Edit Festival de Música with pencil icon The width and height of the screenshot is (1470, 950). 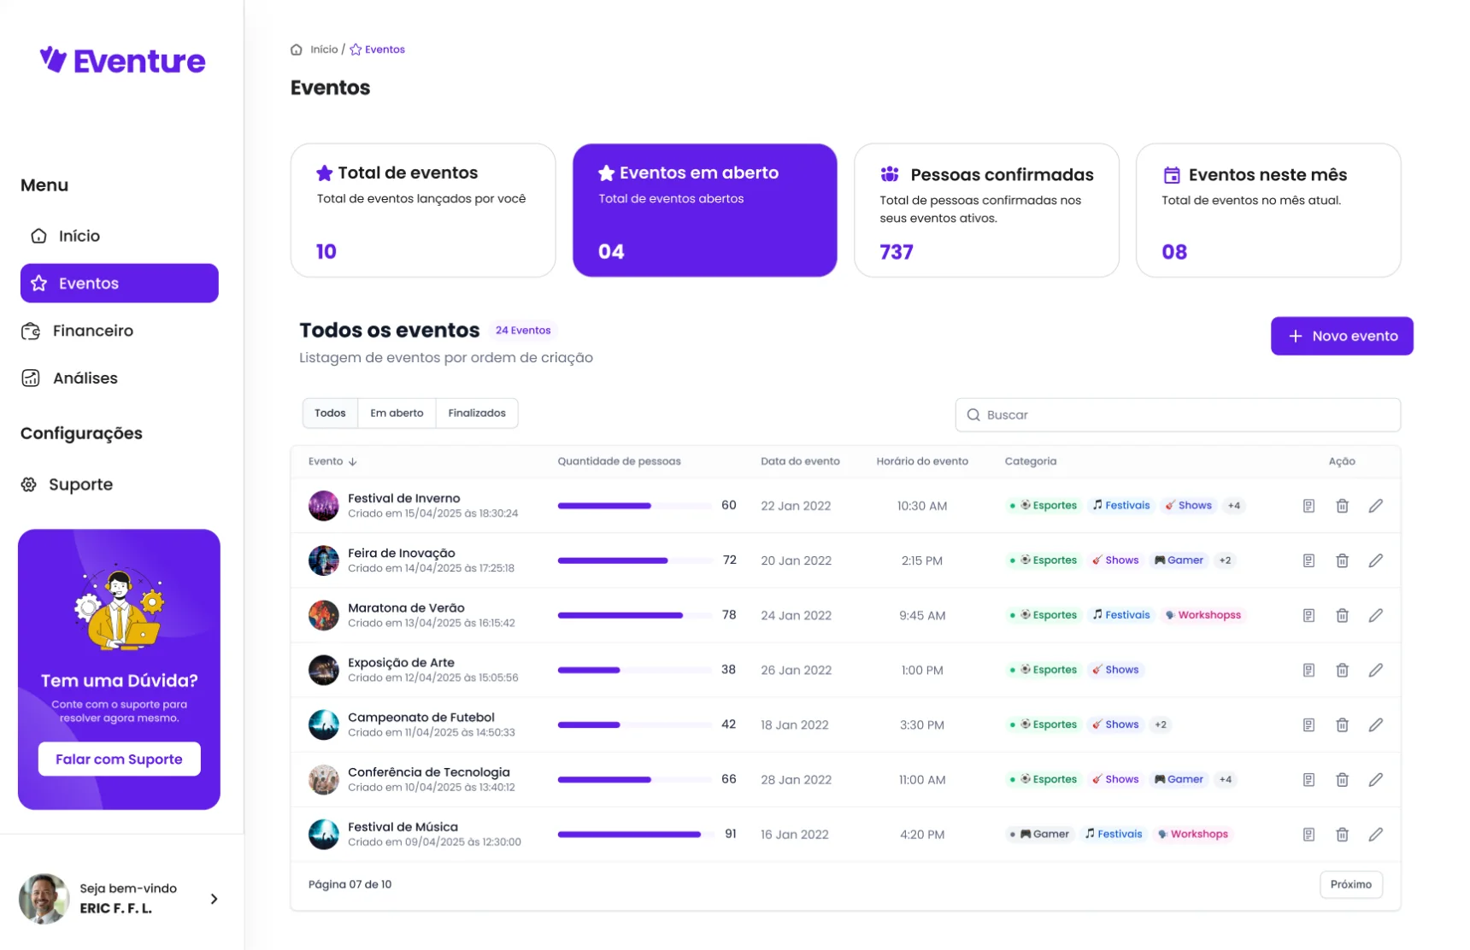[1375, 834]
